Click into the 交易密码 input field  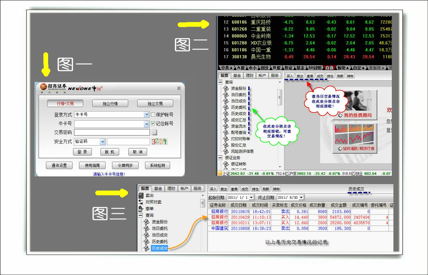point(112,132)
